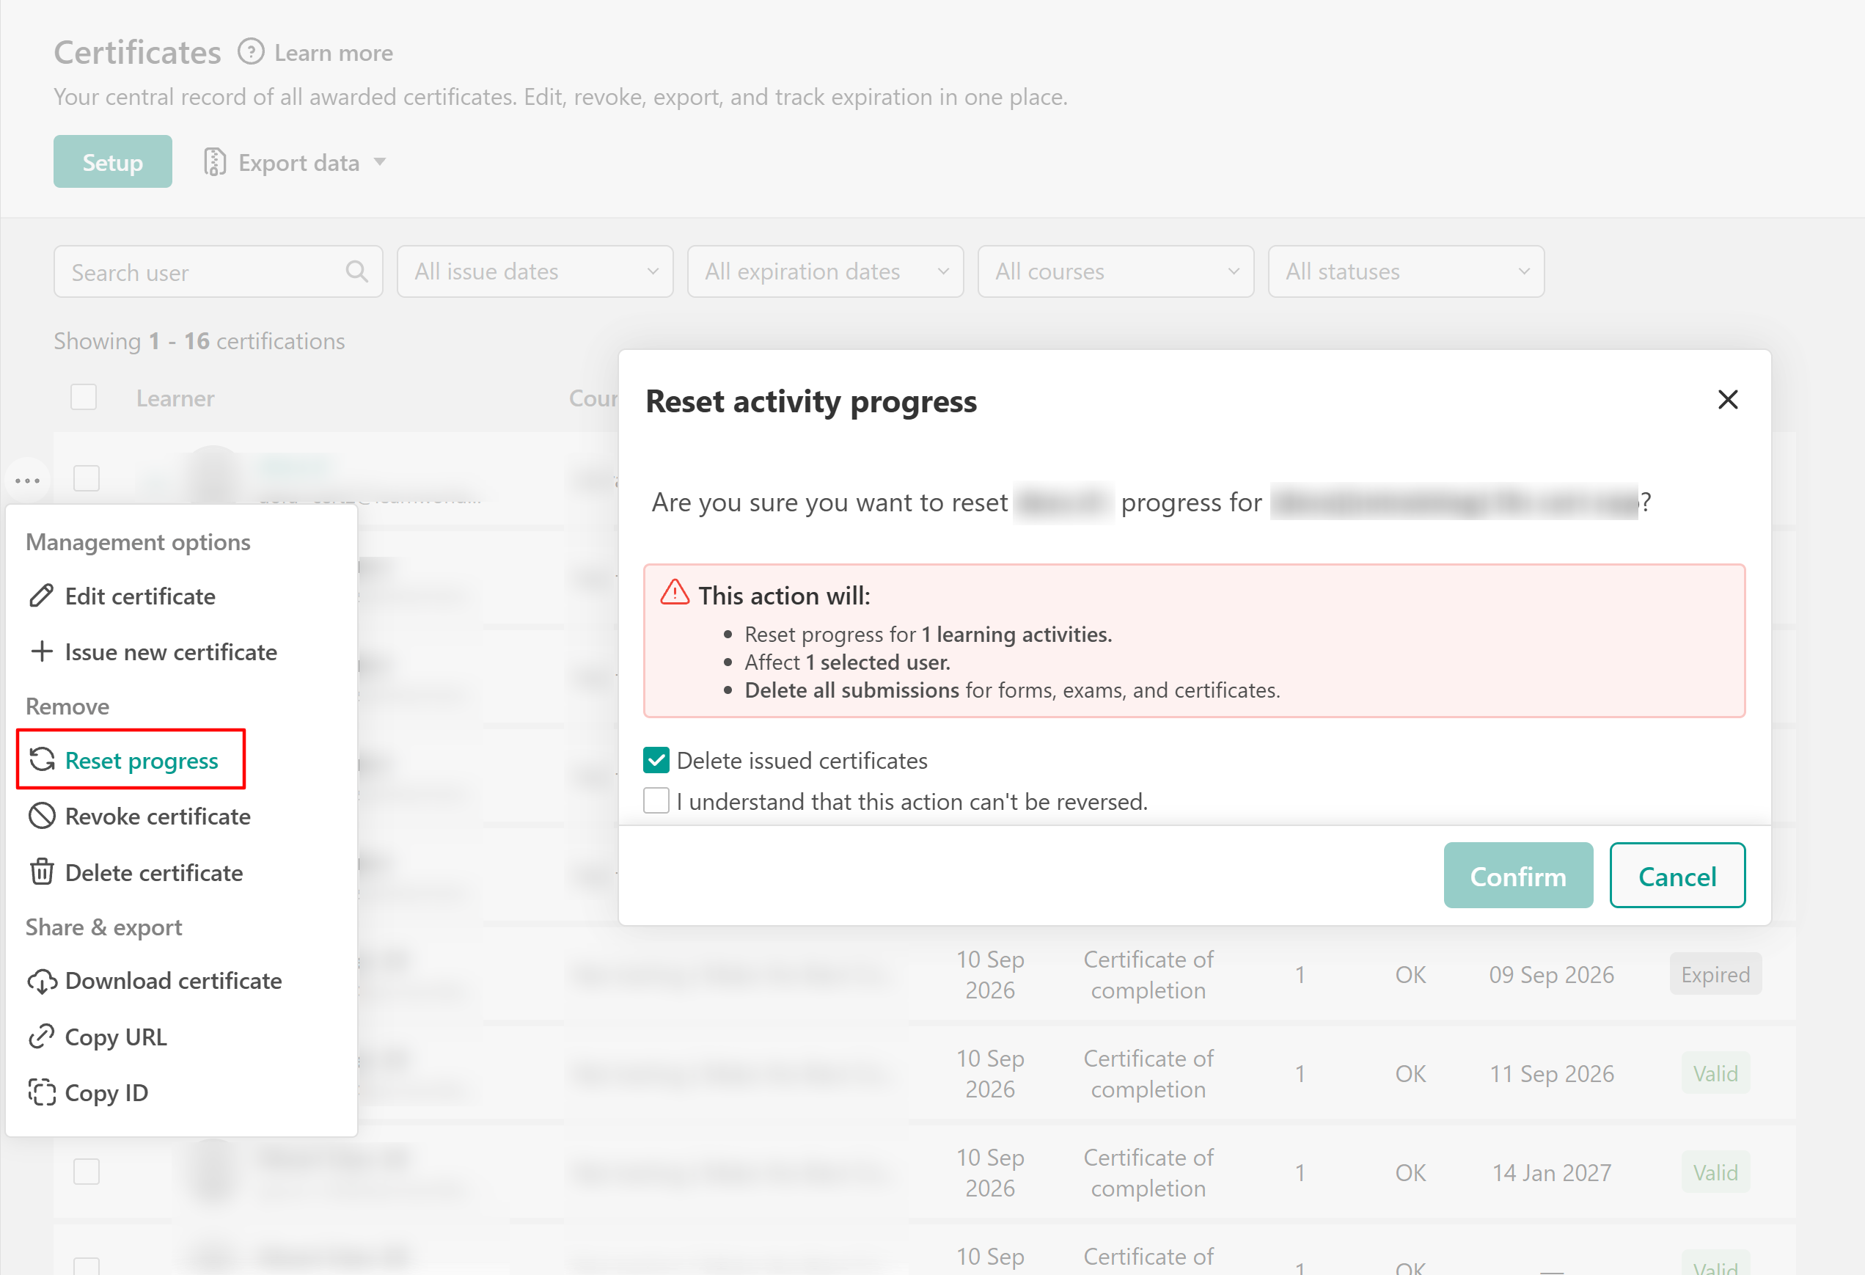Tick the action can't be reversed checkbox
1865x1275 pixels.
(x=656, y=800)
